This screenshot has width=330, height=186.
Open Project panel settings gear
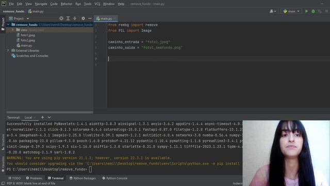click(x=84, y=19)
